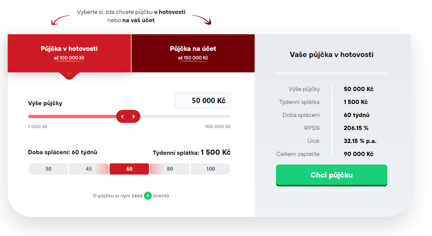Click the curved red arrow pointing left

click(60, 20)
